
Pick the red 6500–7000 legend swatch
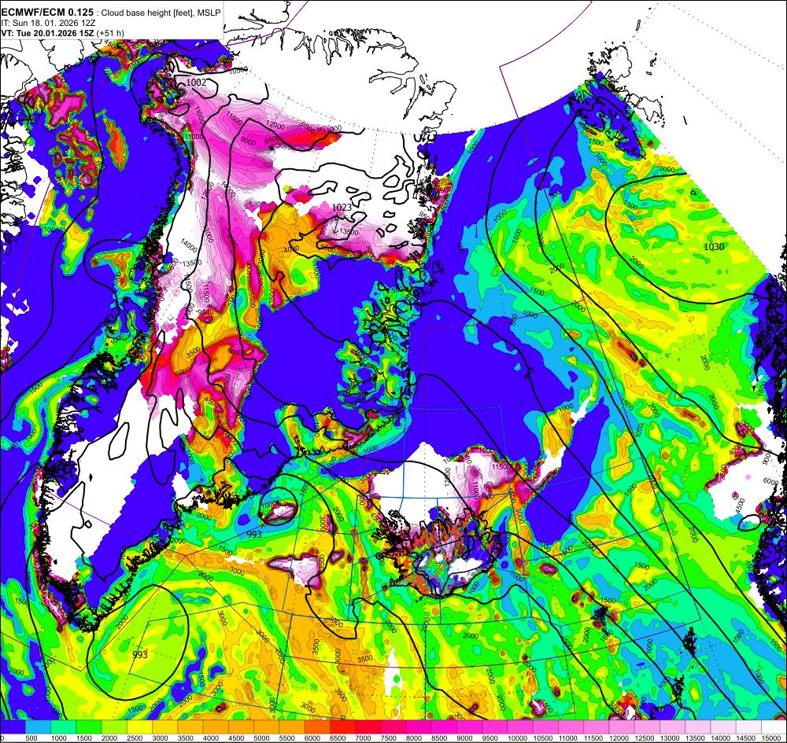(x=343, y=727)
